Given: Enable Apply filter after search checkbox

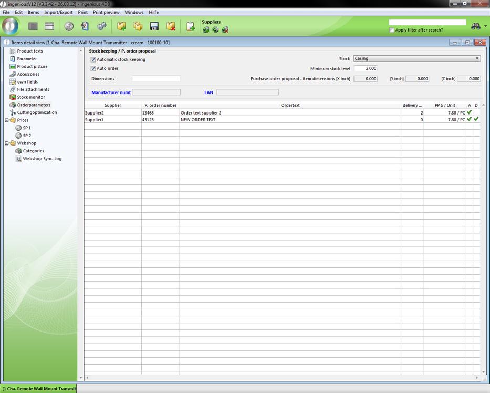Looking at the screenshot, I should [x=392, y=30].
